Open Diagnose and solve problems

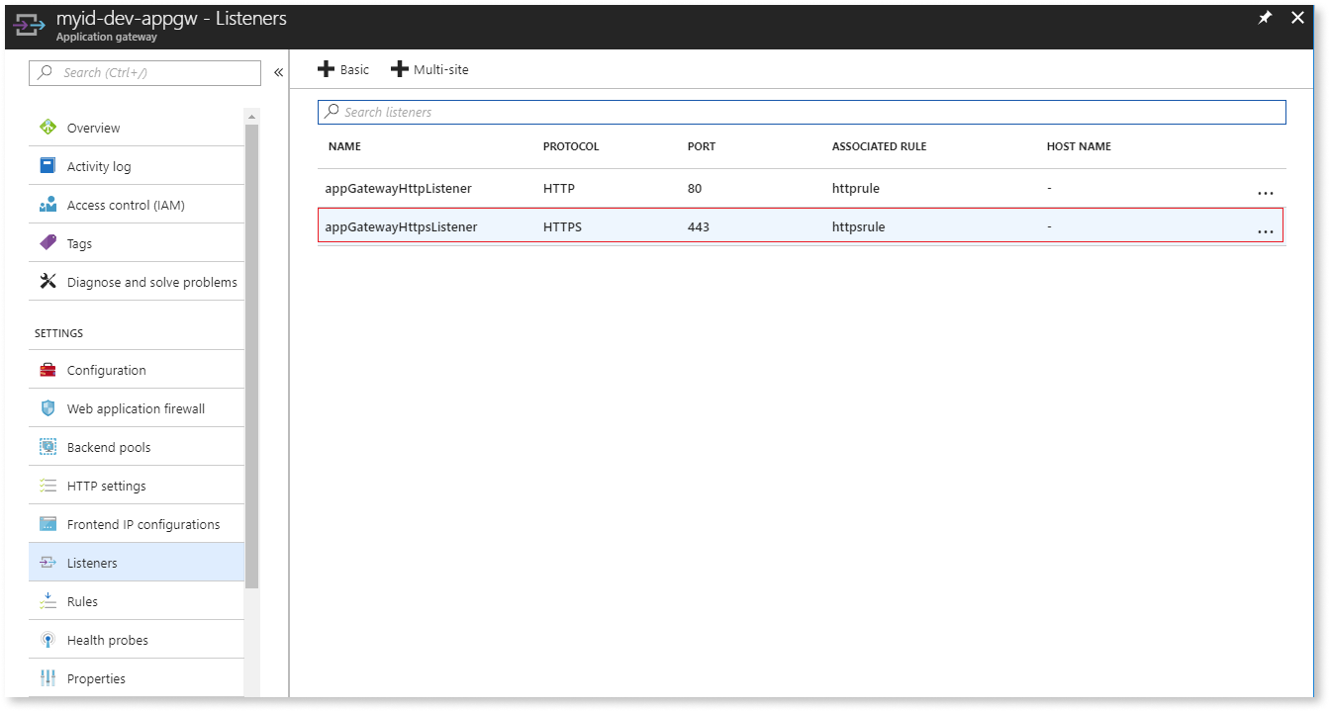coord(152,281)
